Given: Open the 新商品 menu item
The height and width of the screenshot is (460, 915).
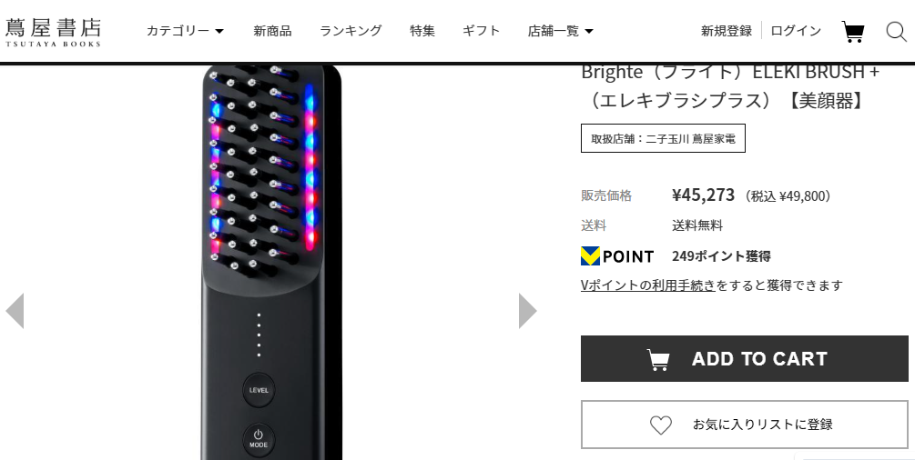Looking at the screenshot, I should 272,31.
